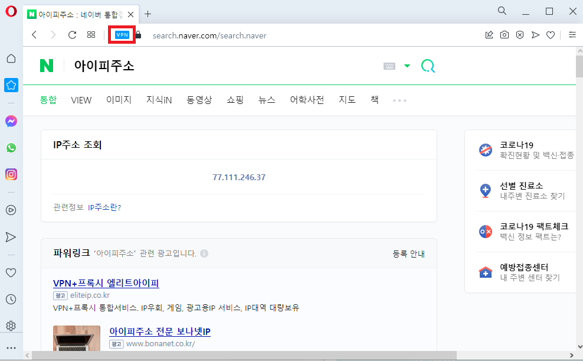This screenshot has height=361, width=583.
Task: Select the 아이피주소 Naver tab
Action: point(81,15)
